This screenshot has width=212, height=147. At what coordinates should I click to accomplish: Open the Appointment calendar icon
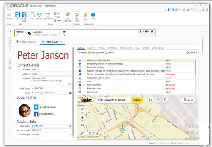click(x=48, y=15)
